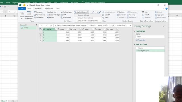Open the Data Type: Text dropdown
This screenshot has height=102, width=182.
point(52,12)
